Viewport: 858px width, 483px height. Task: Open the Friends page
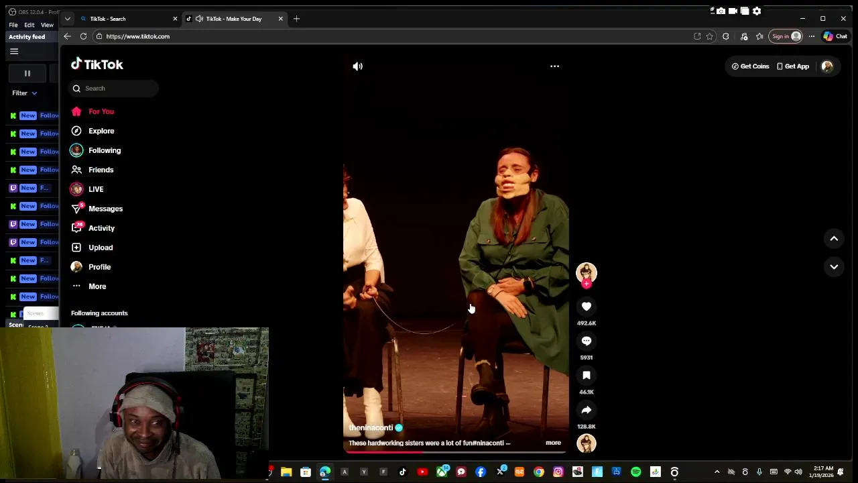pyautogui.click(x=93, y=170)
